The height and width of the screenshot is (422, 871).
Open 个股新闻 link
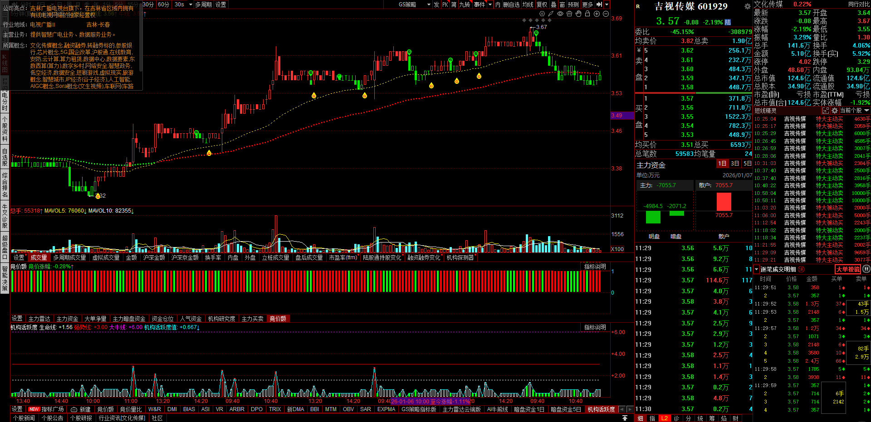click(24, 418)
